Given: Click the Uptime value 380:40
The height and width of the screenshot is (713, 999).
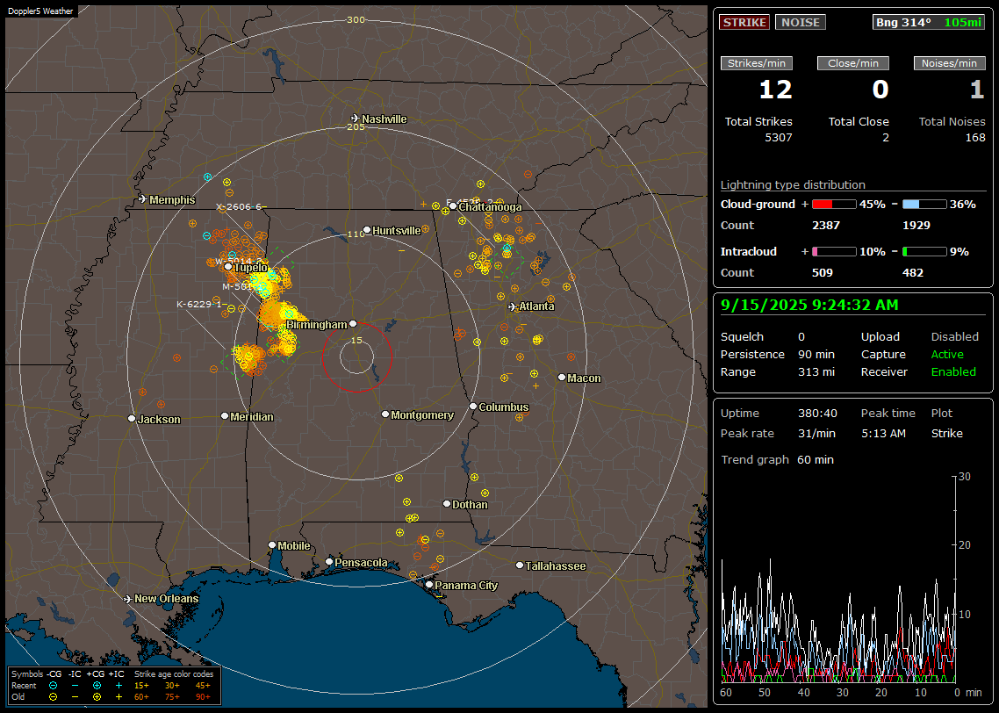Looking at the screenshot, I should (x=817, y=414).
